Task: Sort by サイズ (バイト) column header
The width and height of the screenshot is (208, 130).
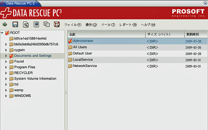Action: (165, 34)
